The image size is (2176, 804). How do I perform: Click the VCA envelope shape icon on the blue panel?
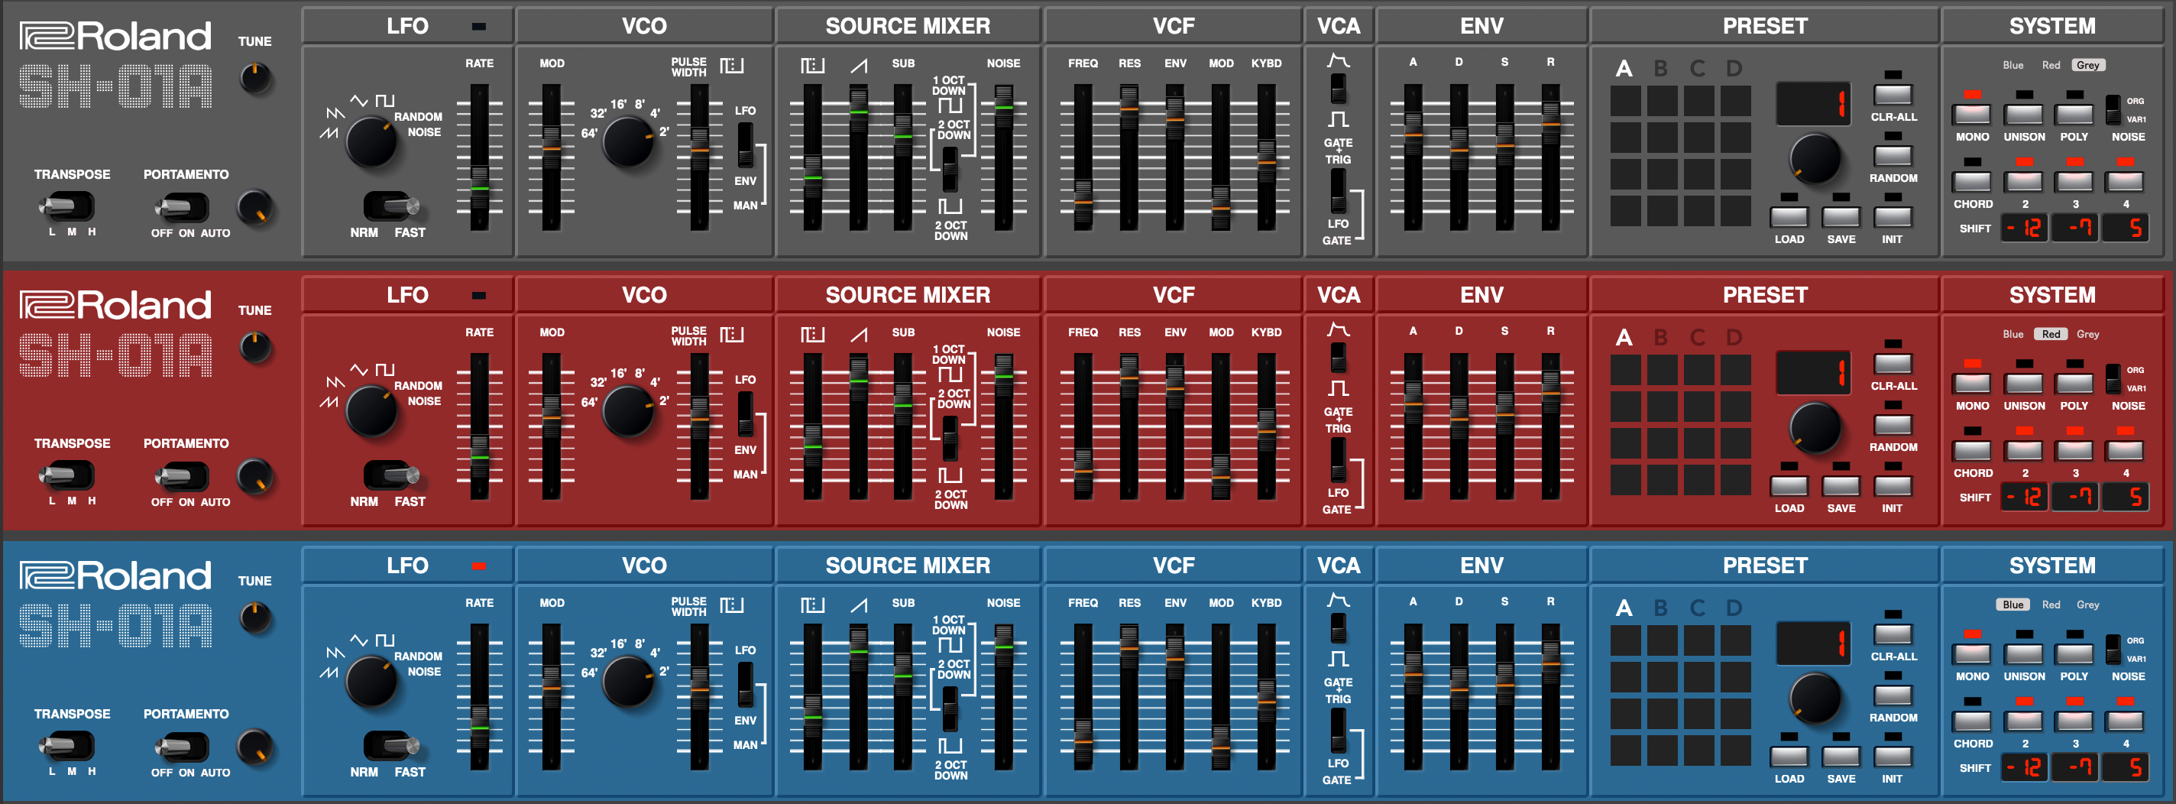point(1338,601)
